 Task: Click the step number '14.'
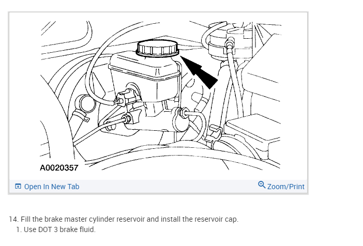(13, 219)
